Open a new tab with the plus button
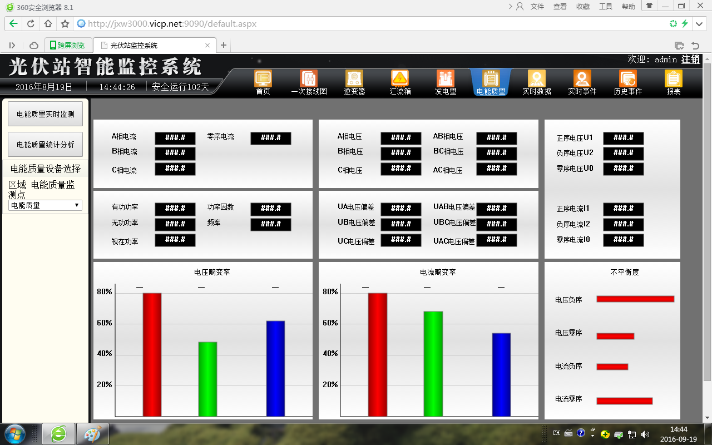 pyautogui.click(x=224, y=46)
